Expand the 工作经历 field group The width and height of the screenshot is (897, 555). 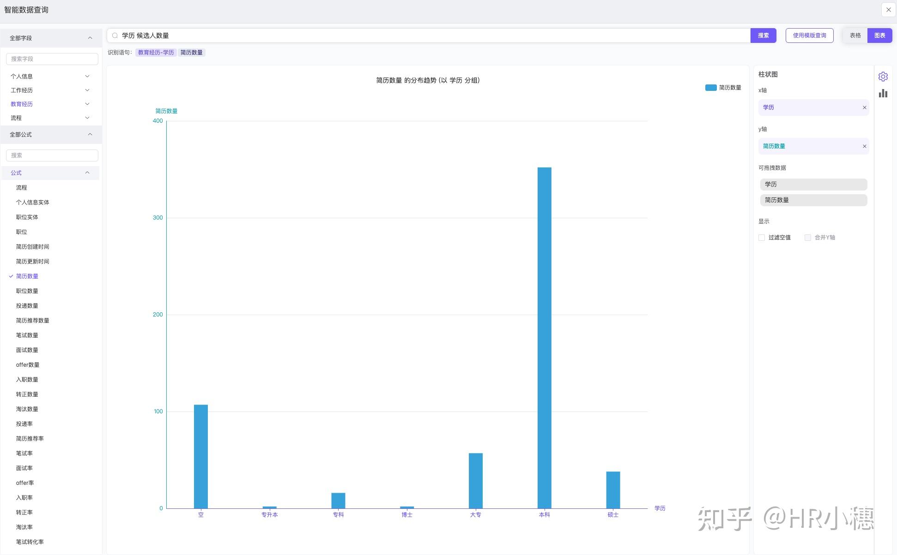point(87,90)
